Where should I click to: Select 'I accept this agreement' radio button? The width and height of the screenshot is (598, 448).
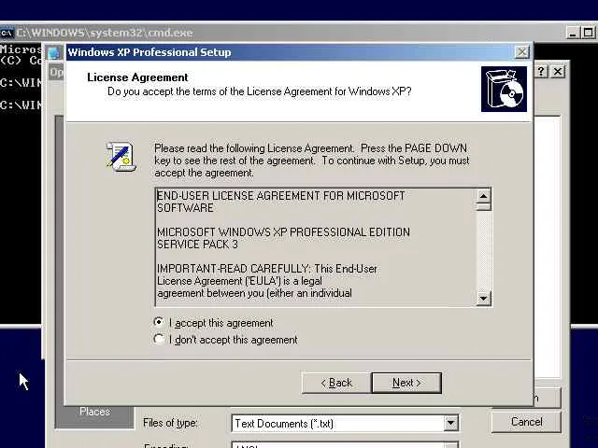(159, 322)
